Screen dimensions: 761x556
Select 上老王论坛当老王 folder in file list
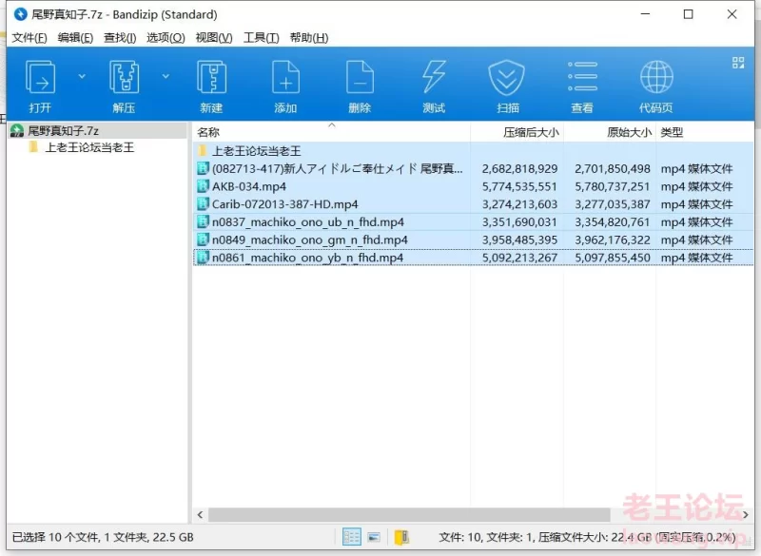pyautogui.click(x=473, y=151)
